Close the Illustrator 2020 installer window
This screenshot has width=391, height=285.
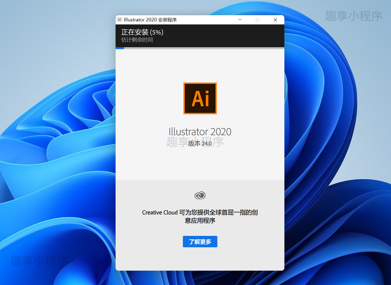tap(275, 20)
